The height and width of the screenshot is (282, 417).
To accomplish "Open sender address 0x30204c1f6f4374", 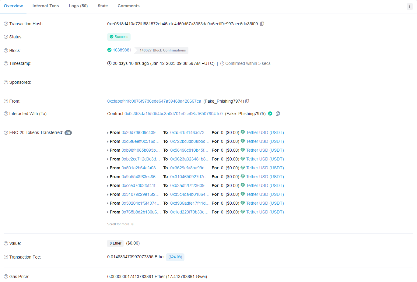I will point(141,203).
